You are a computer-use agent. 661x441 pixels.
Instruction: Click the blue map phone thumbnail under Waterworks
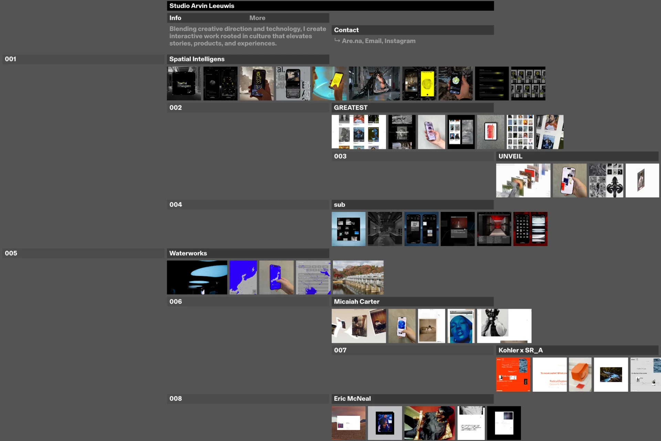276,277
